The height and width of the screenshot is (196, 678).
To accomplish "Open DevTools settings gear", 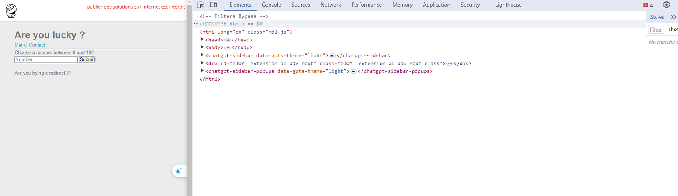I will click(666, 5).
